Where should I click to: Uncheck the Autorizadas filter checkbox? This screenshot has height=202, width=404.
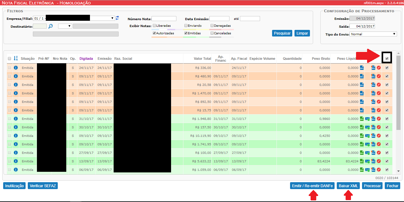point(154,33)
